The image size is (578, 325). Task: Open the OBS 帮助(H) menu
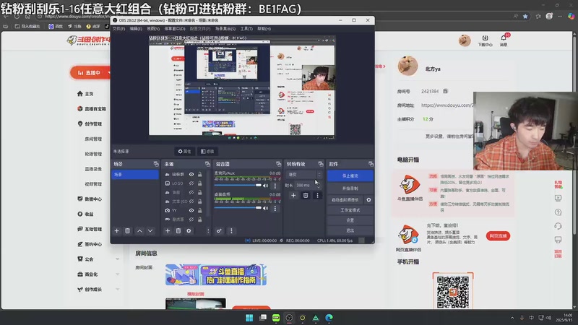[x=264, y=29]
